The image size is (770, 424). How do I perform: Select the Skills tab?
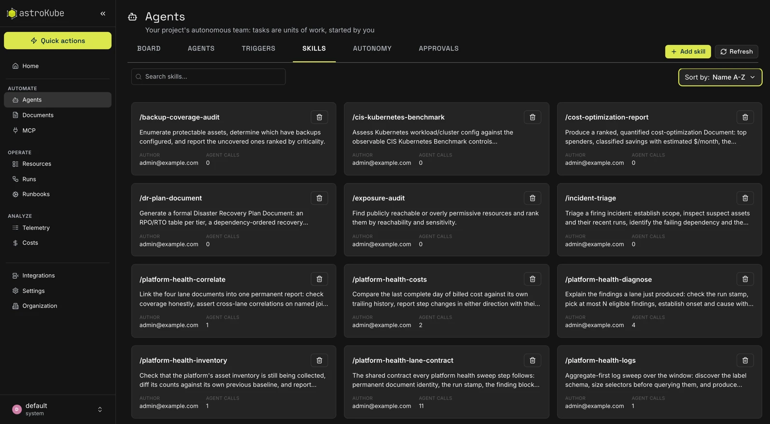click(x=314, y=49)
